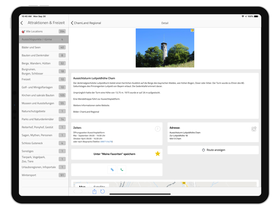Tap Unter "Meine Favoriten" speichern button

[x=117, y=154]
